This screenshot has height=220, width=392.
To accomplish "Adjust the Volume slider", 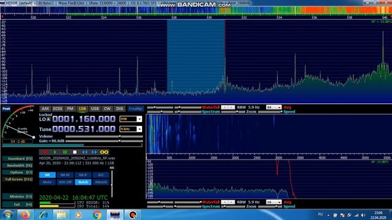I will 104,136.
